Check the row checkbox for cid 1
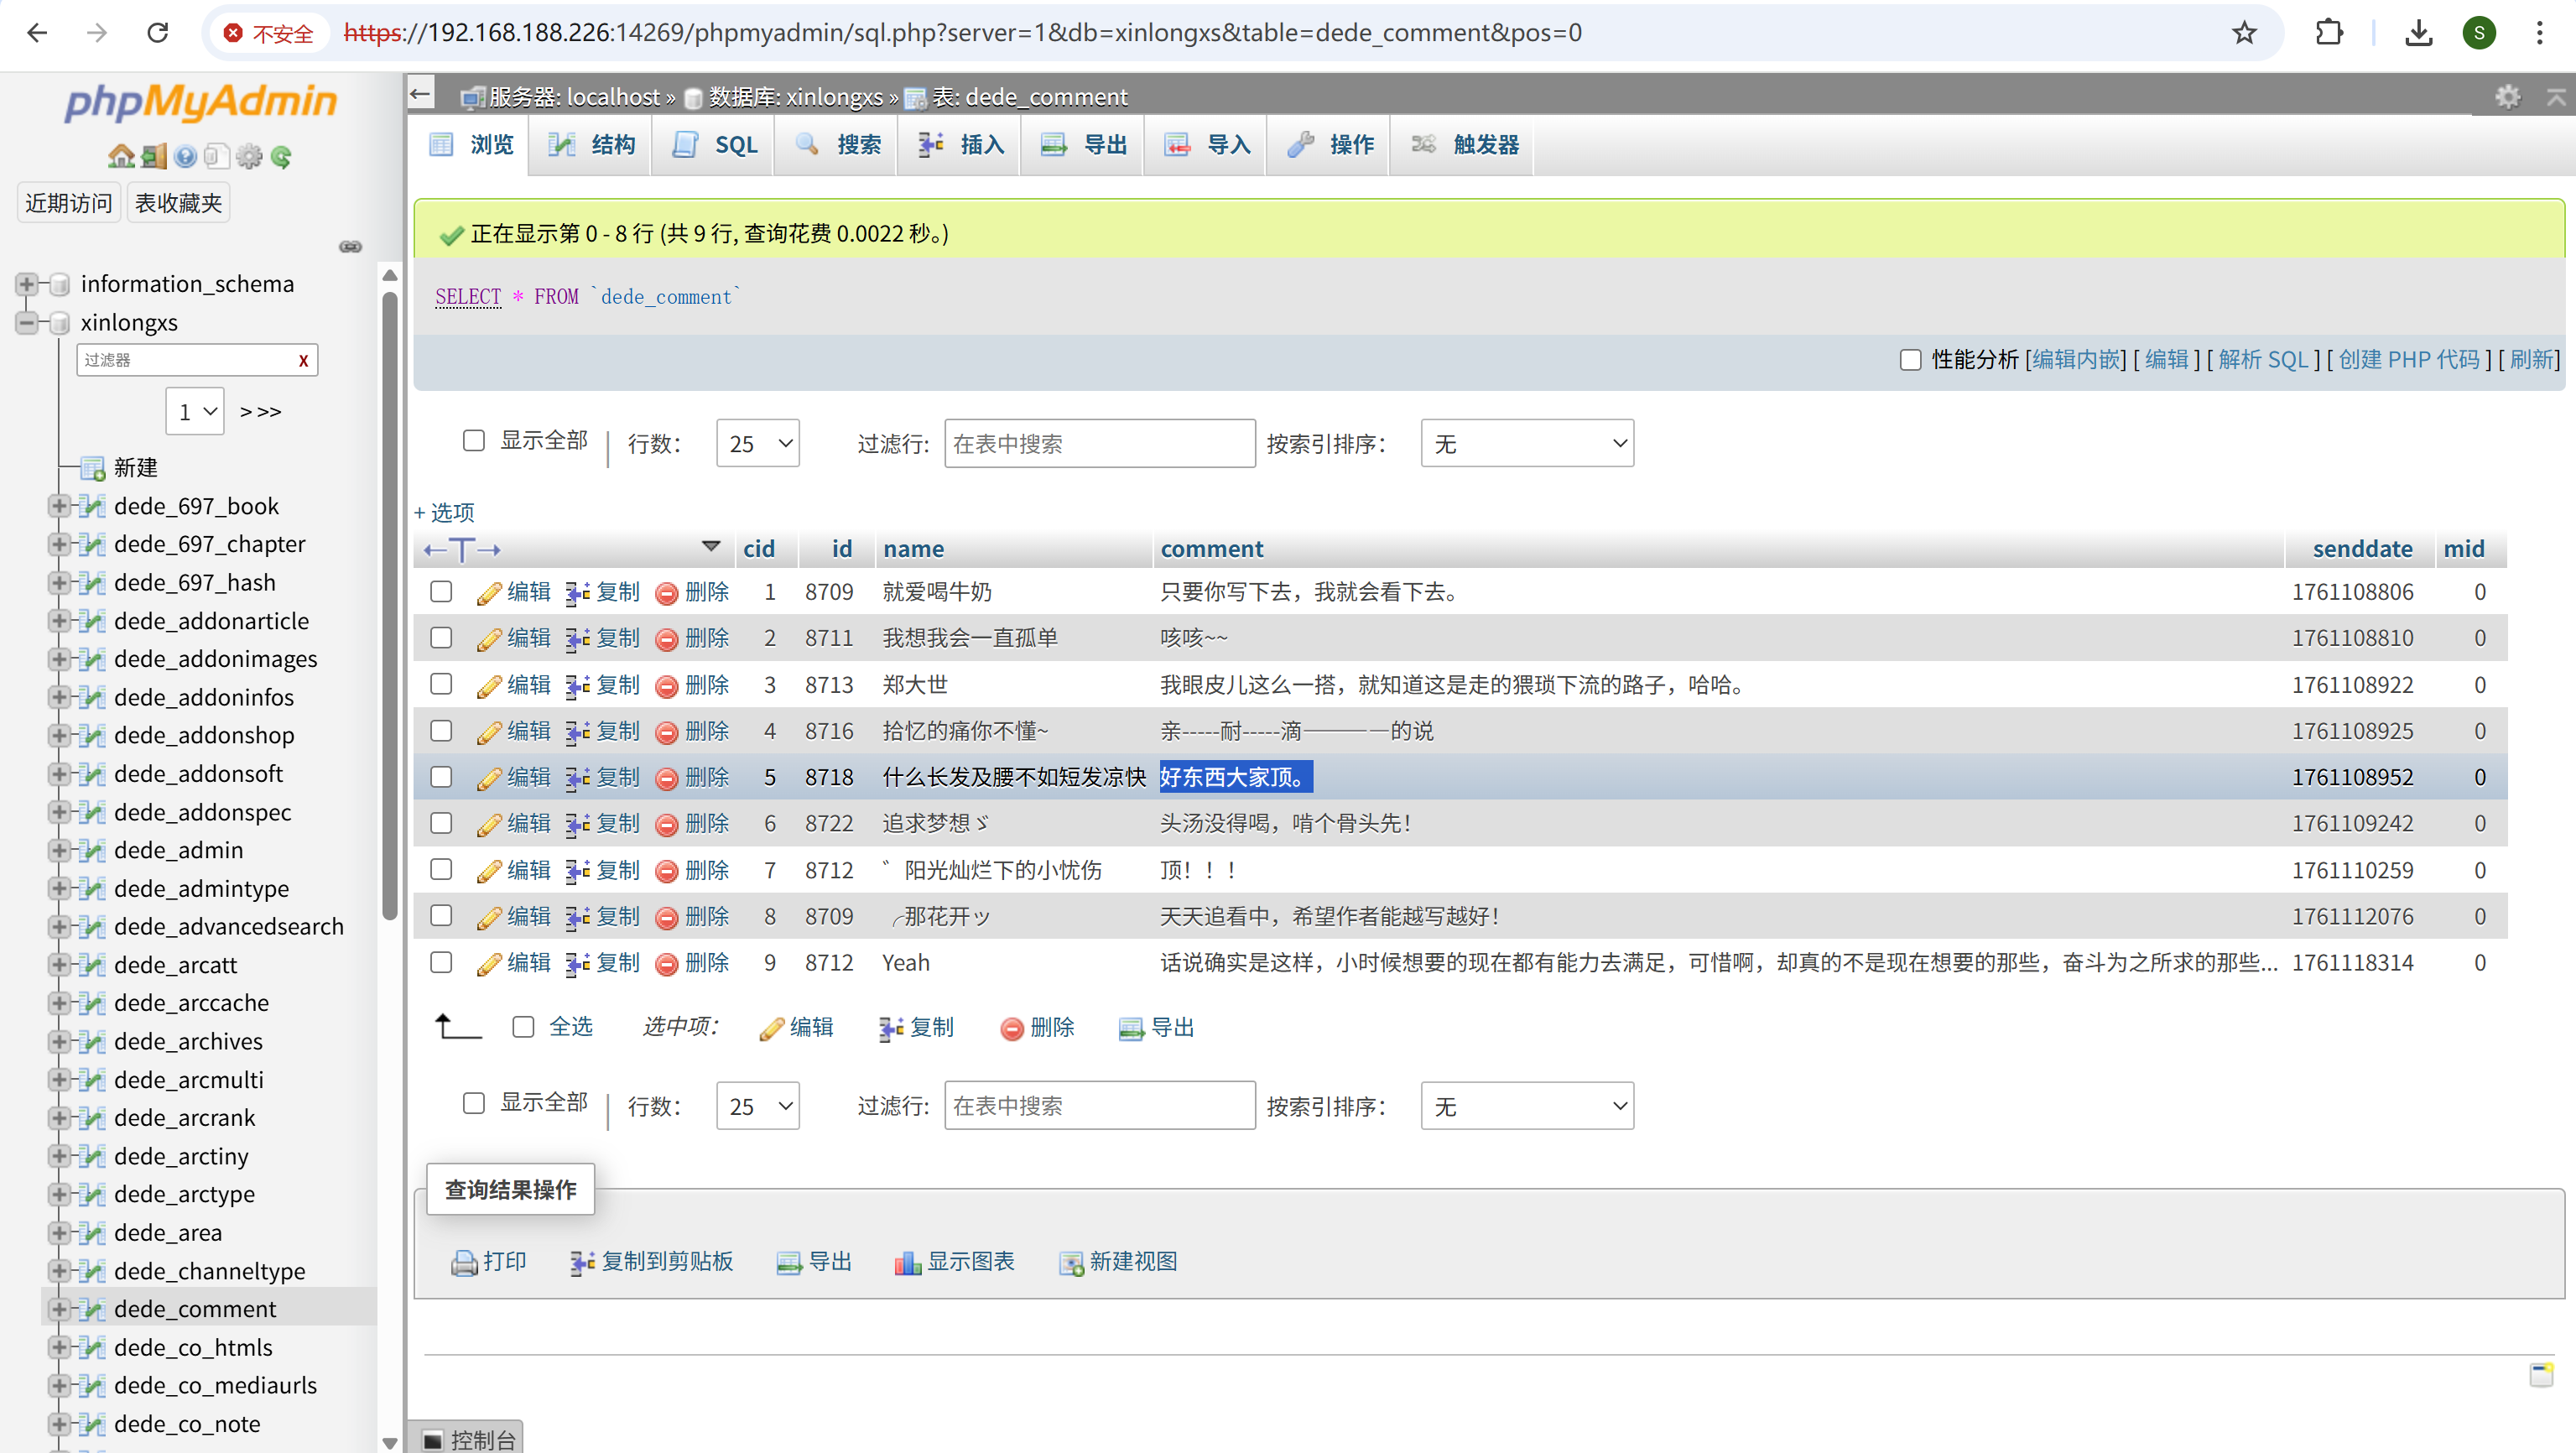Viewport: 2576px width, 1453px height. tap(441, 592)
